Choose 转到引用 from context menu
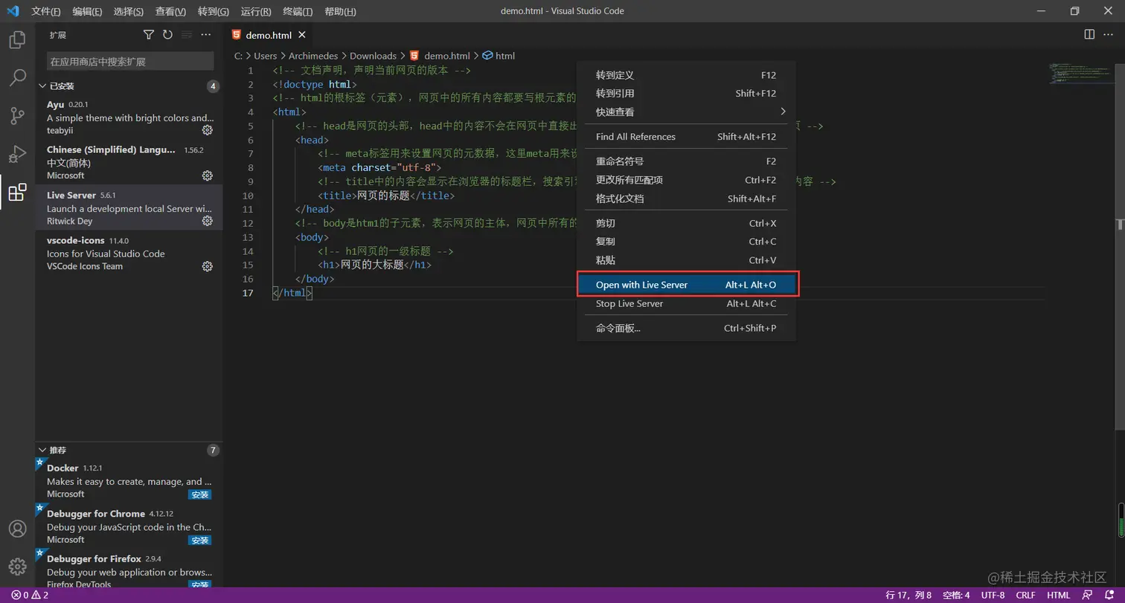Image resolution: width=1125 pixels, height=603 pixels. pos(686,93)
